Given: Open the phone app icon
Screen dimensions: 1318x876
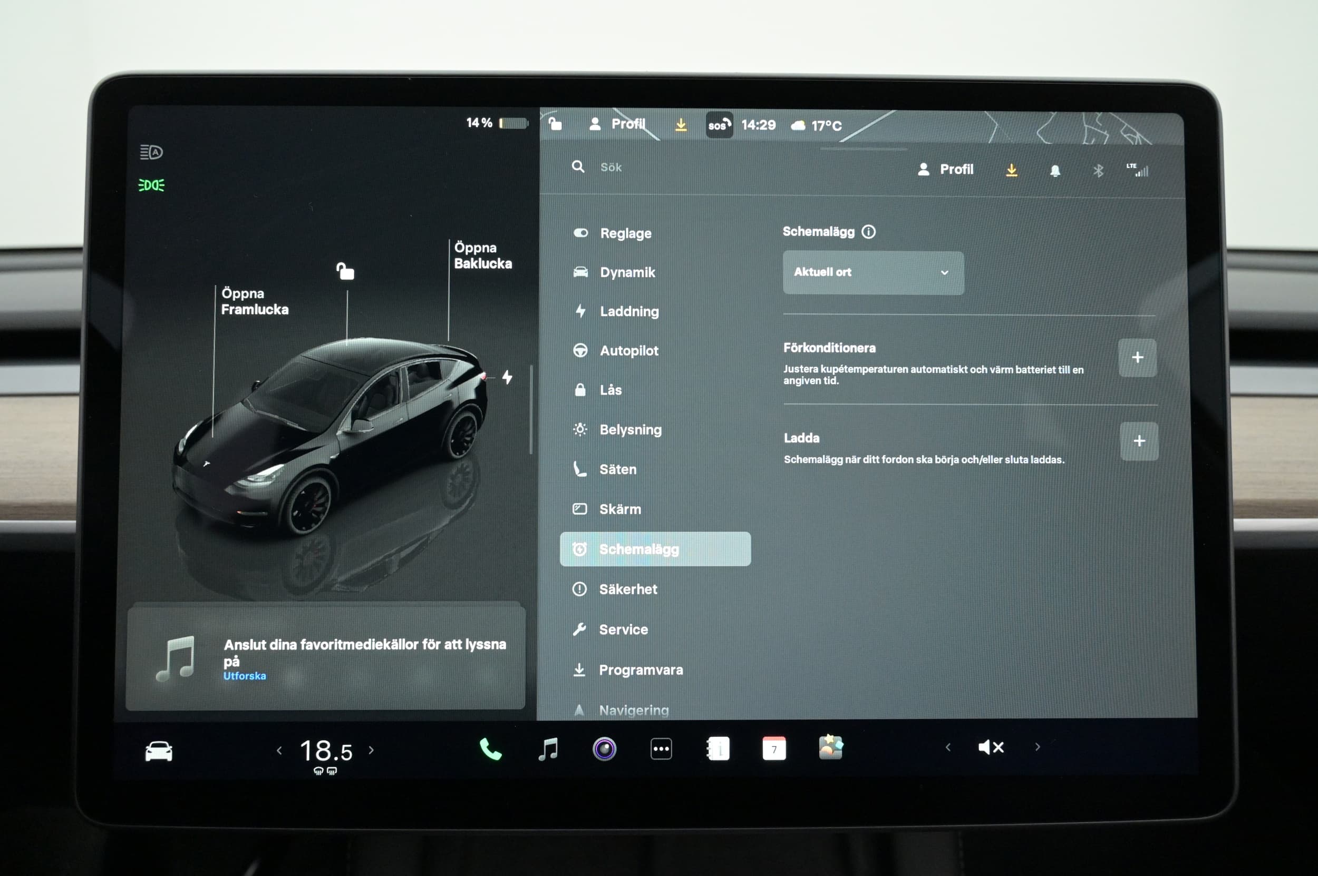Looking at the screenshot, I should click(490, 749).
